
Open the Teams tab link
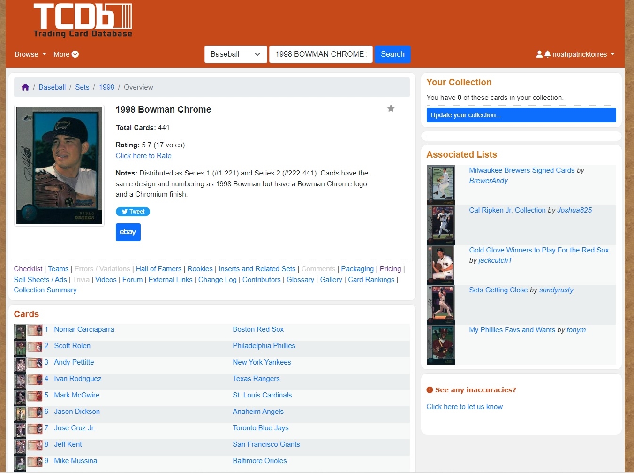58,269
